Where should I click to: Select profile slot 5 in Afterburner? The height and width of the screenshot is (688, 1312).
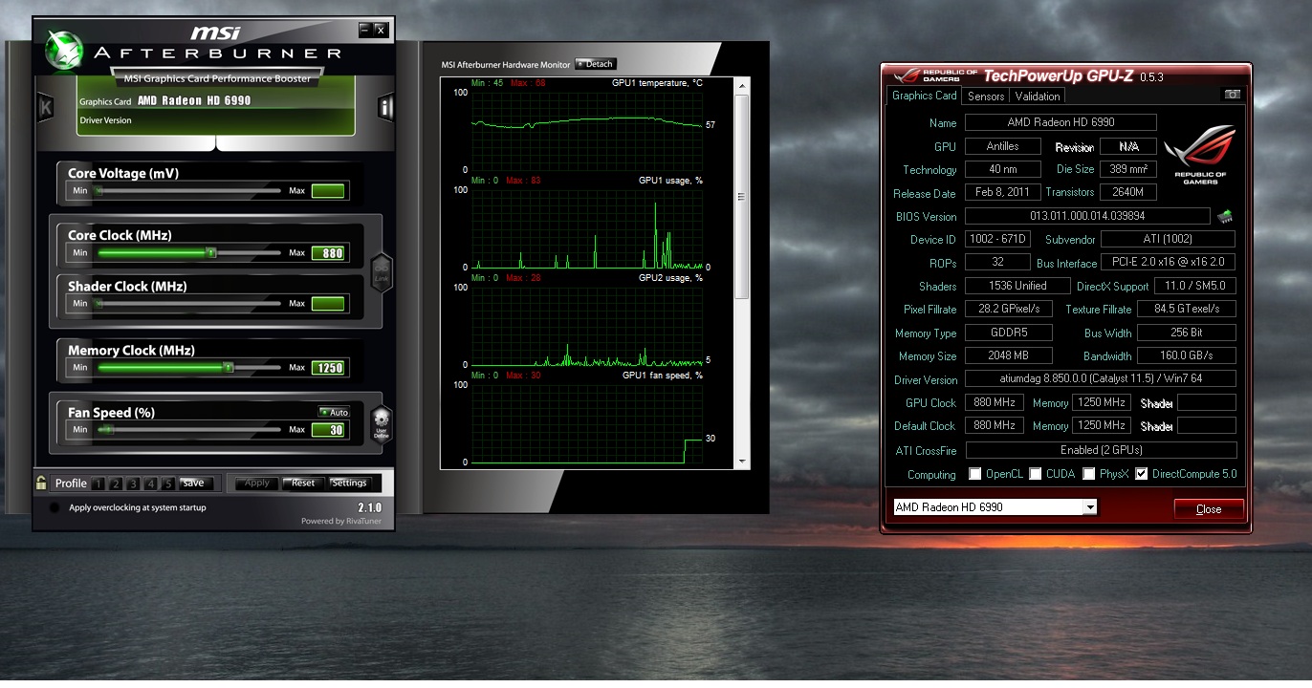click(168, 484)
